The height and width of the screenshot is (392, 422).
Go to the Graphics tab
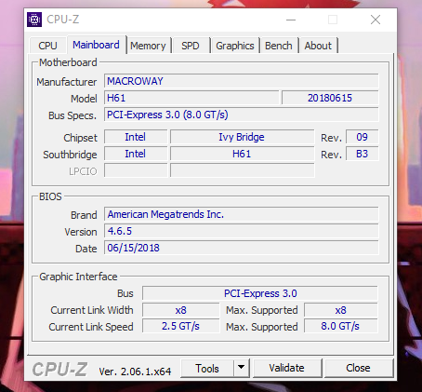tap(235, 46)
